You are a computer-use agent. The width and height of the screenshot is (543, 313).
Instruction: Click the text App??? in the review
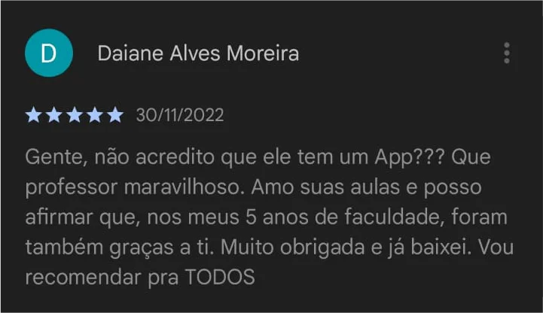410,158
